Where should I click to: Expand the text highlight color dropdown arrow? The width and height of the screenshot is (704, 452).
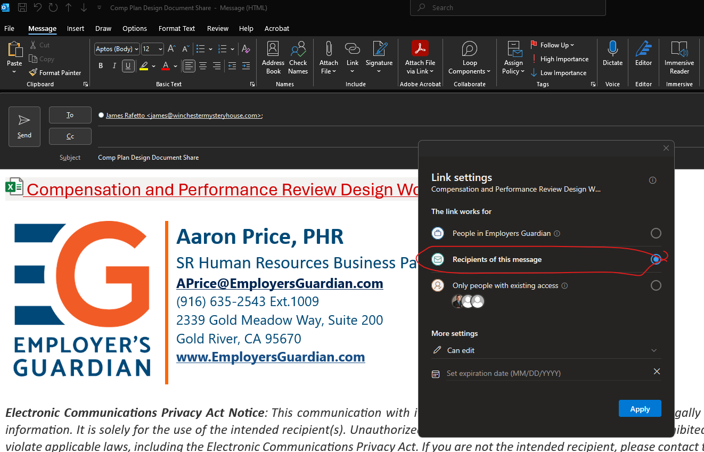(x=153, y=66)
